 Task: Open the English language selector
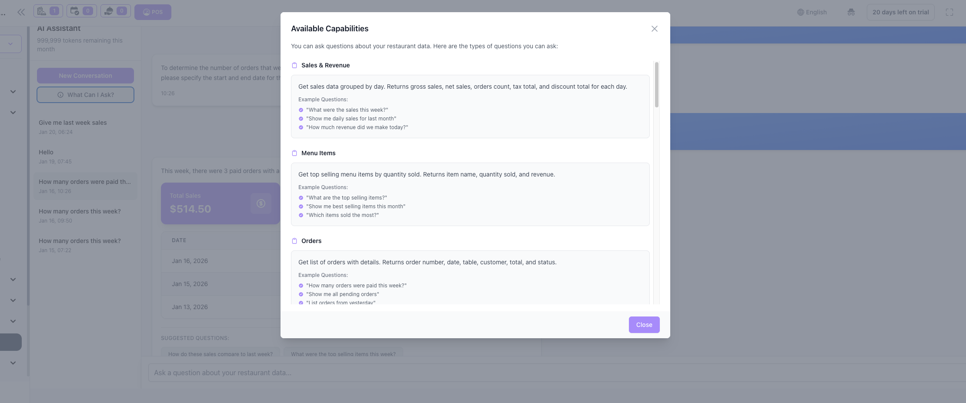pos(812,12)
